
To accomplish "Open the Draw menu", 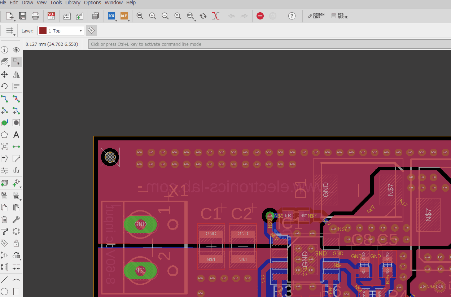I will 27,3.
